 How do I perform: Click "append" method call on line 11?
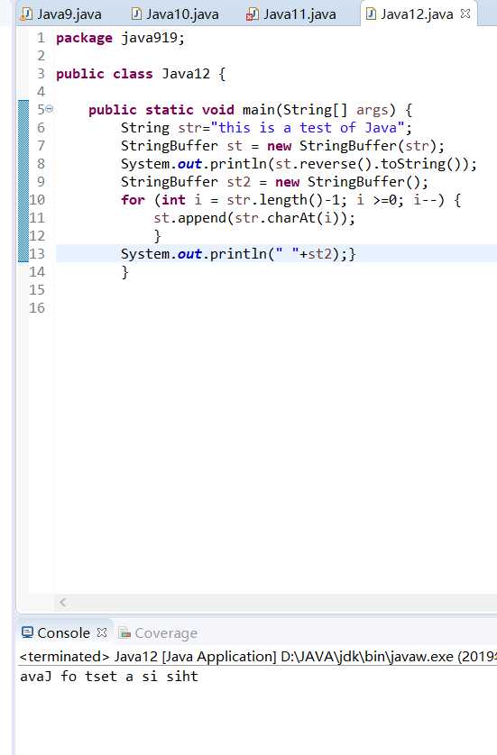click(x=202, y=218)
